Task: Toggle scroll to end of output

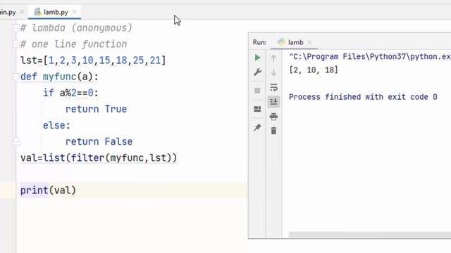Action: [x=273, y=101]
